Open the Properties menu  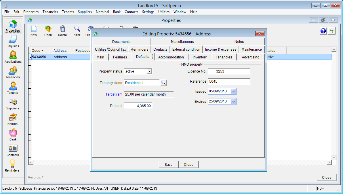31,12
